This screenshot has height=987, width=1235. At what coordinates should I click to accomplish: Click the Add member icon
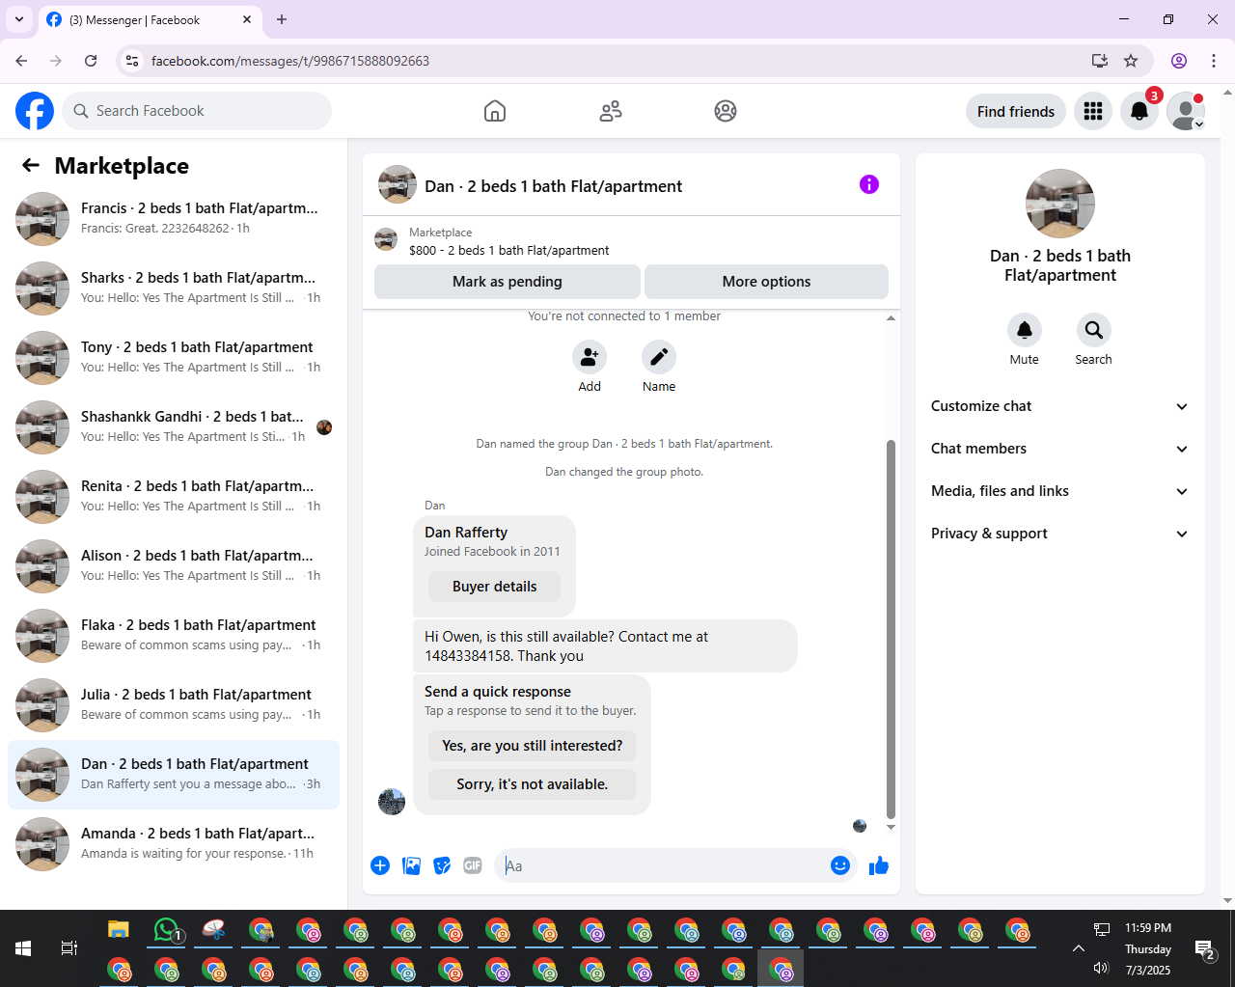(590, 357)
